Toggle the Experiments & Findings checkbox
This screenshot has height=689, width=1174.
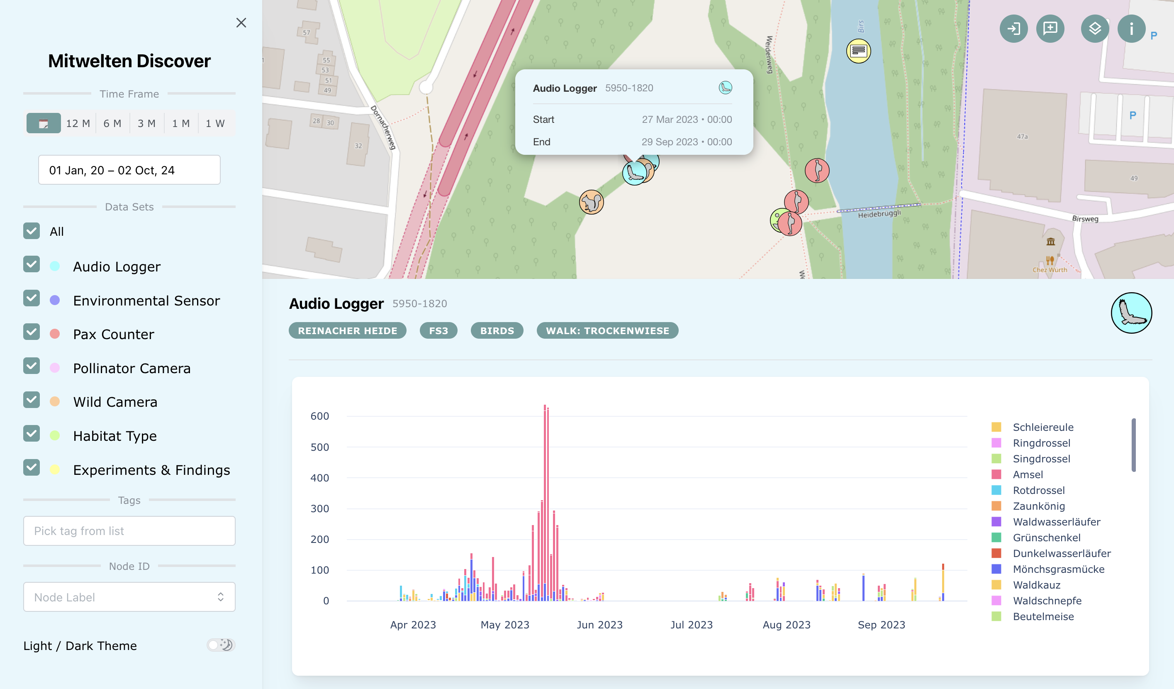(31, 468)
